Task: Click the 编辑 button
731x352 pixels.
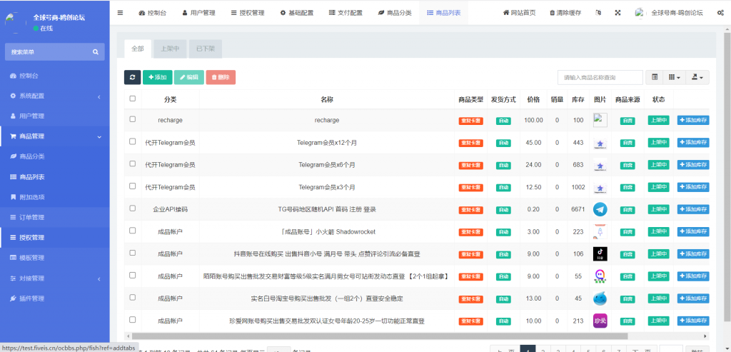Action: coord(188,77)
